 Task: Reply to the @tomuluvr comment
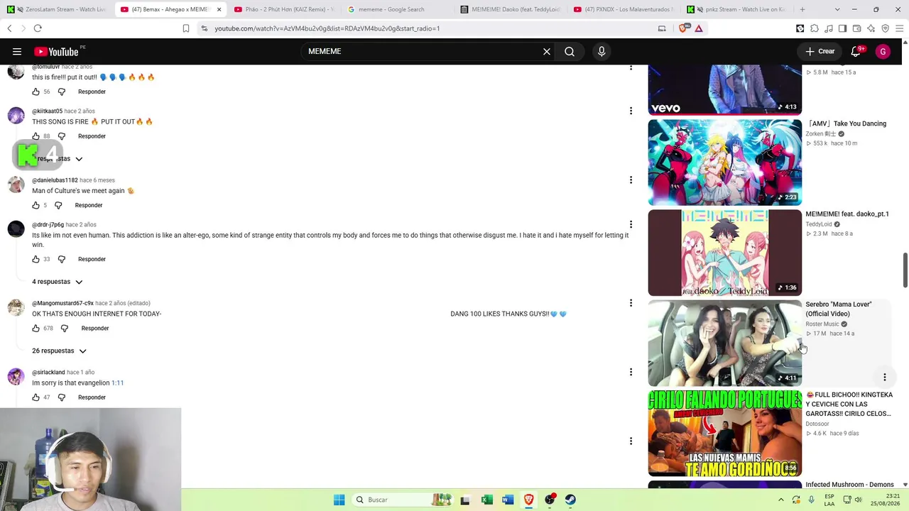tap(92, 92)
